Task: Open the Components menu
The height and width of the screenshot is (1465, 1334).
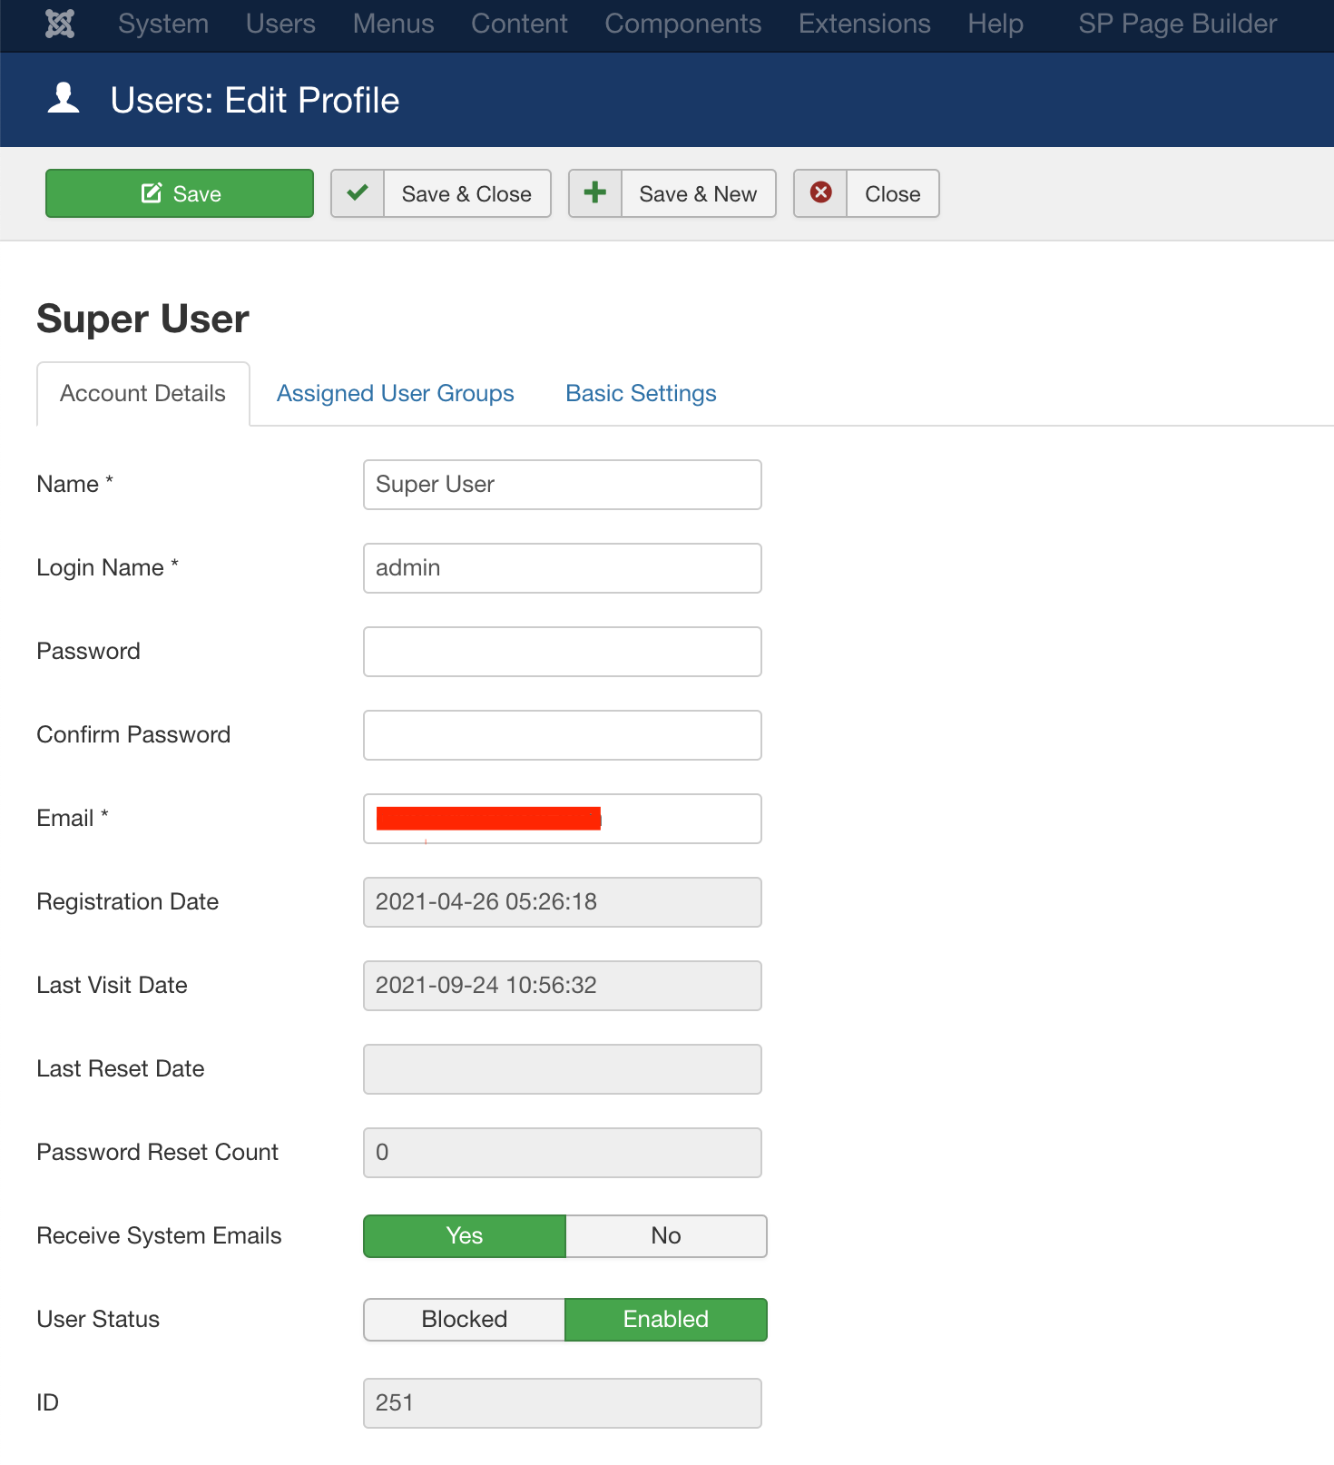Action: click(683, 24)
